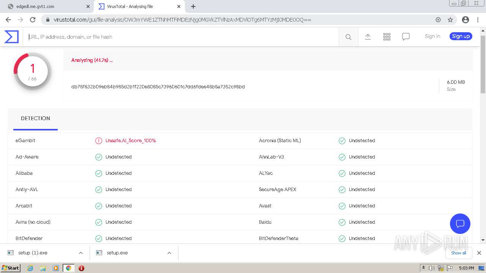
Task: Bookmark this page with star icon
Action: (450, 20)
